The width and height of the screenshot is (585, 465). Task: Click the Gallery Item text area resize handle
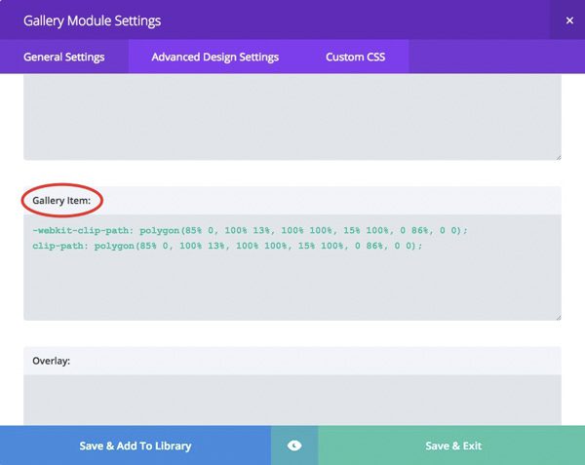(x=558, y=318)
